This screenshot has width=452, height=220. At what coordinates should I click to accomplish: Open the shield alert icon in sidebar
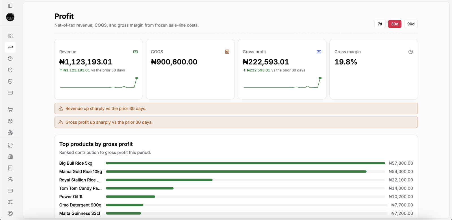(10, 70)
